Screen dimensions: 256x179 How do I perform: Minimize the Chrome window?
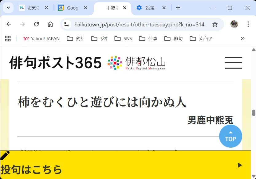pos(212,8)
